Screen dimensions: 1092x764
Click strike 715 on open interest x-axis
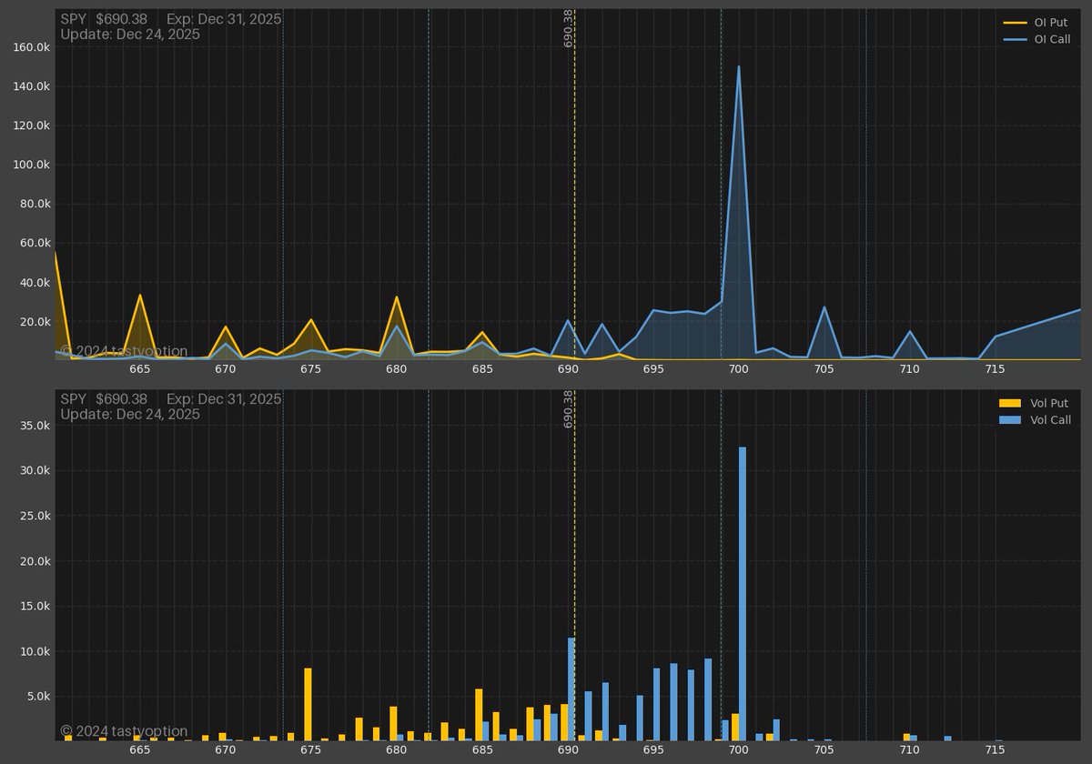(x=995, y=369)
